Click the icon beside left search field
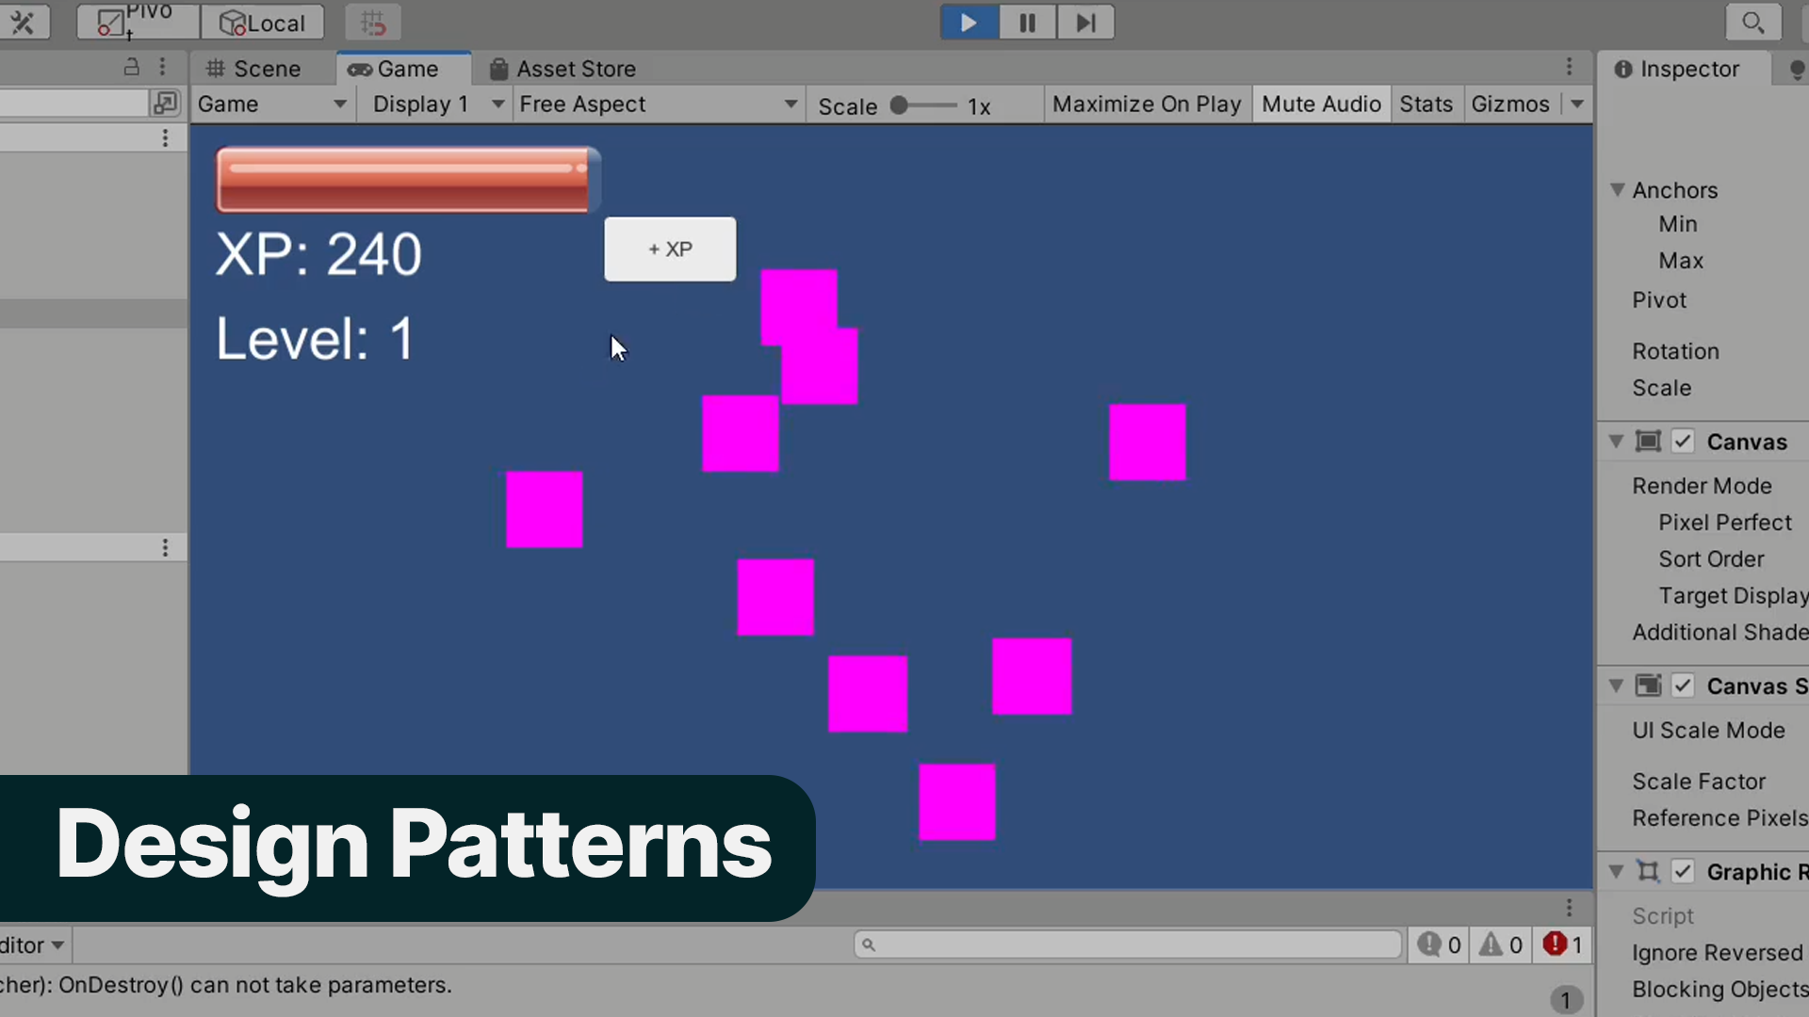 165,103
